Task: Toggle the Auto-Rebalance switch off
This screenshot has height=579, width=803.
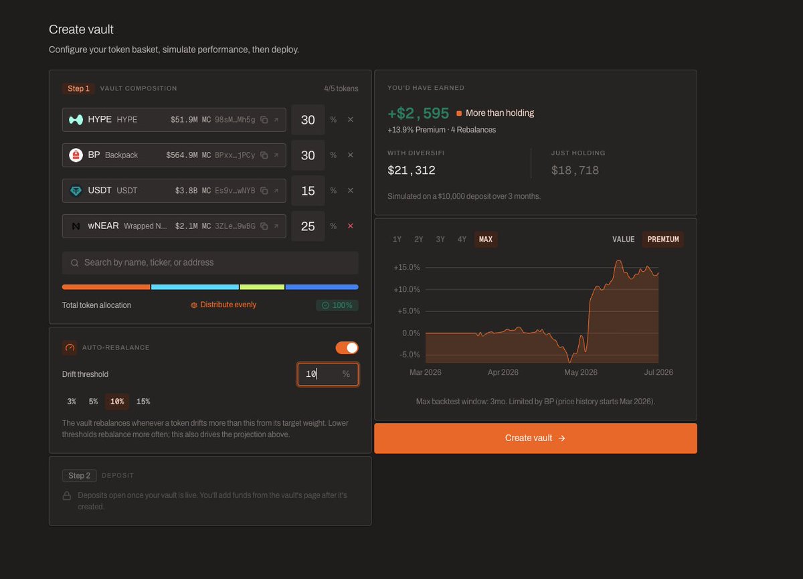Action: click(347, 347)
